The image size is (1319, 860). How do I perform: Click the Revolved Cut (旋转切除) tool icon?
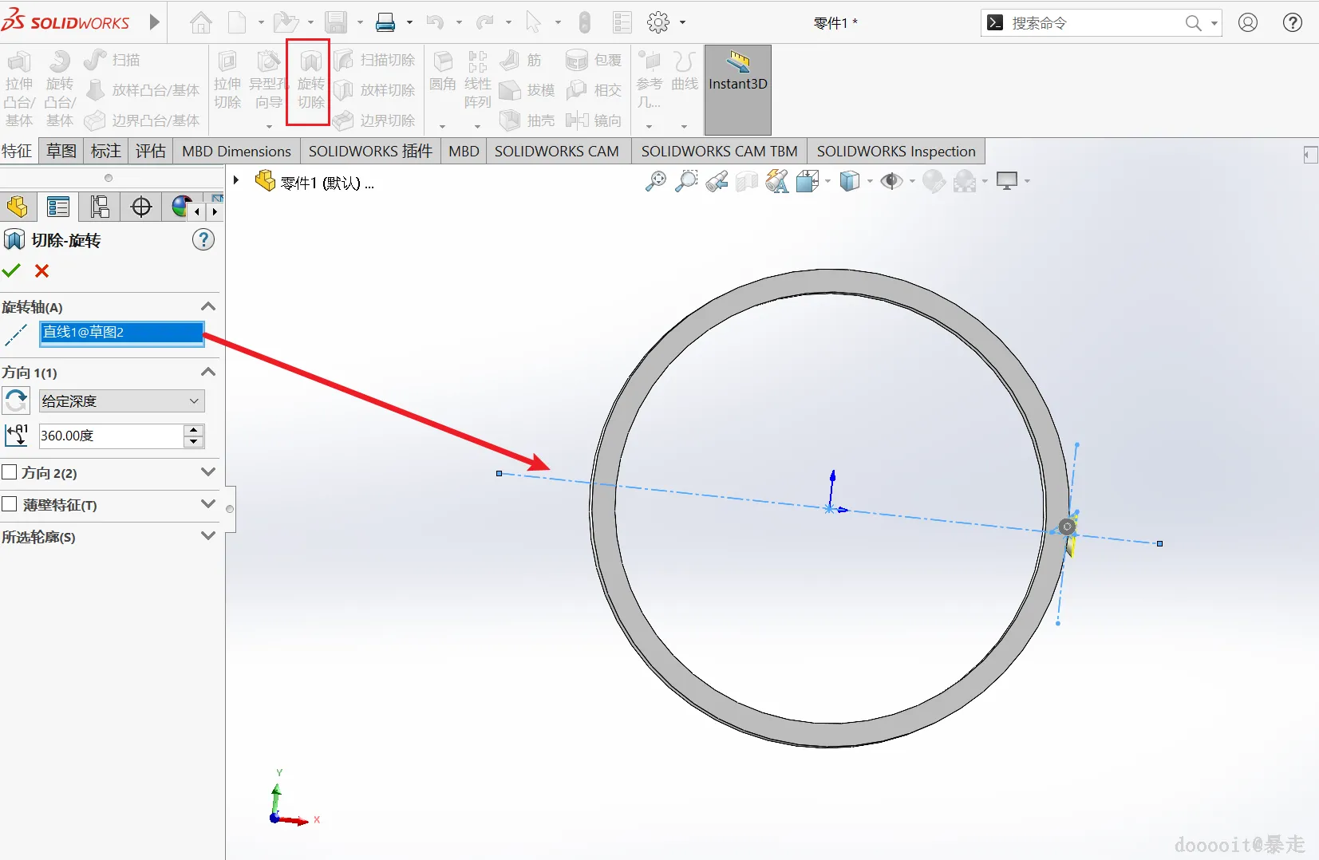pos(310,61)
